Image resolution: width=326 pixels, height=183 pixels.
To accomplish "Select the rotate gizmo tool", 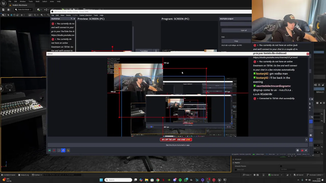I will (14, 15).
